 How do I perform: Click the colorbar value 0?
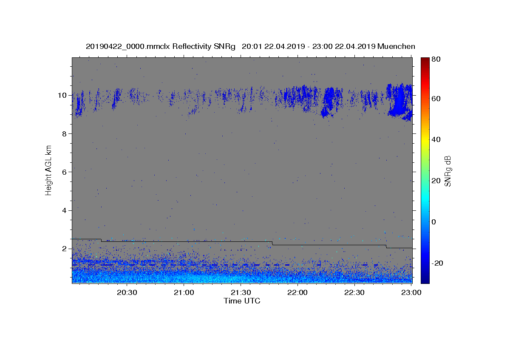click(x=434, y=222)
